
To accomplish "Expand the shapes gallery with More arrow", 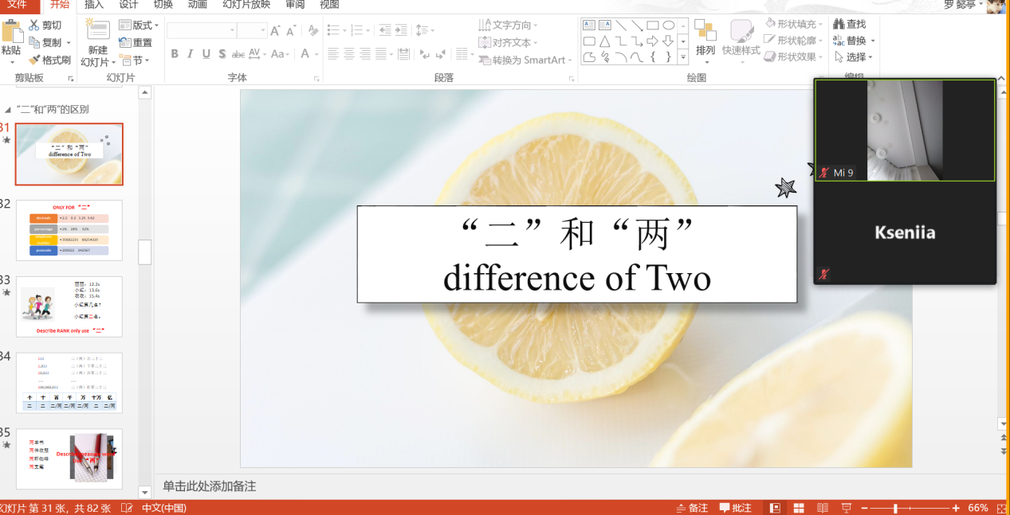I will [x=683, y=57].
